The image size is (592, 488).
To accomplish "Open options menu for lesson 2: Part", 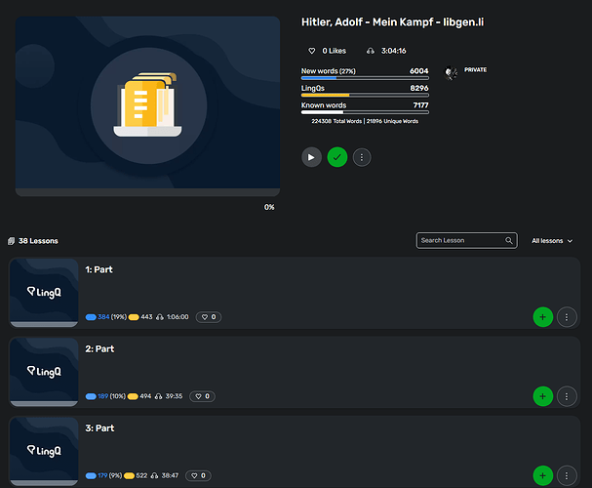I will pyautogui.click(x=567, y=396).
